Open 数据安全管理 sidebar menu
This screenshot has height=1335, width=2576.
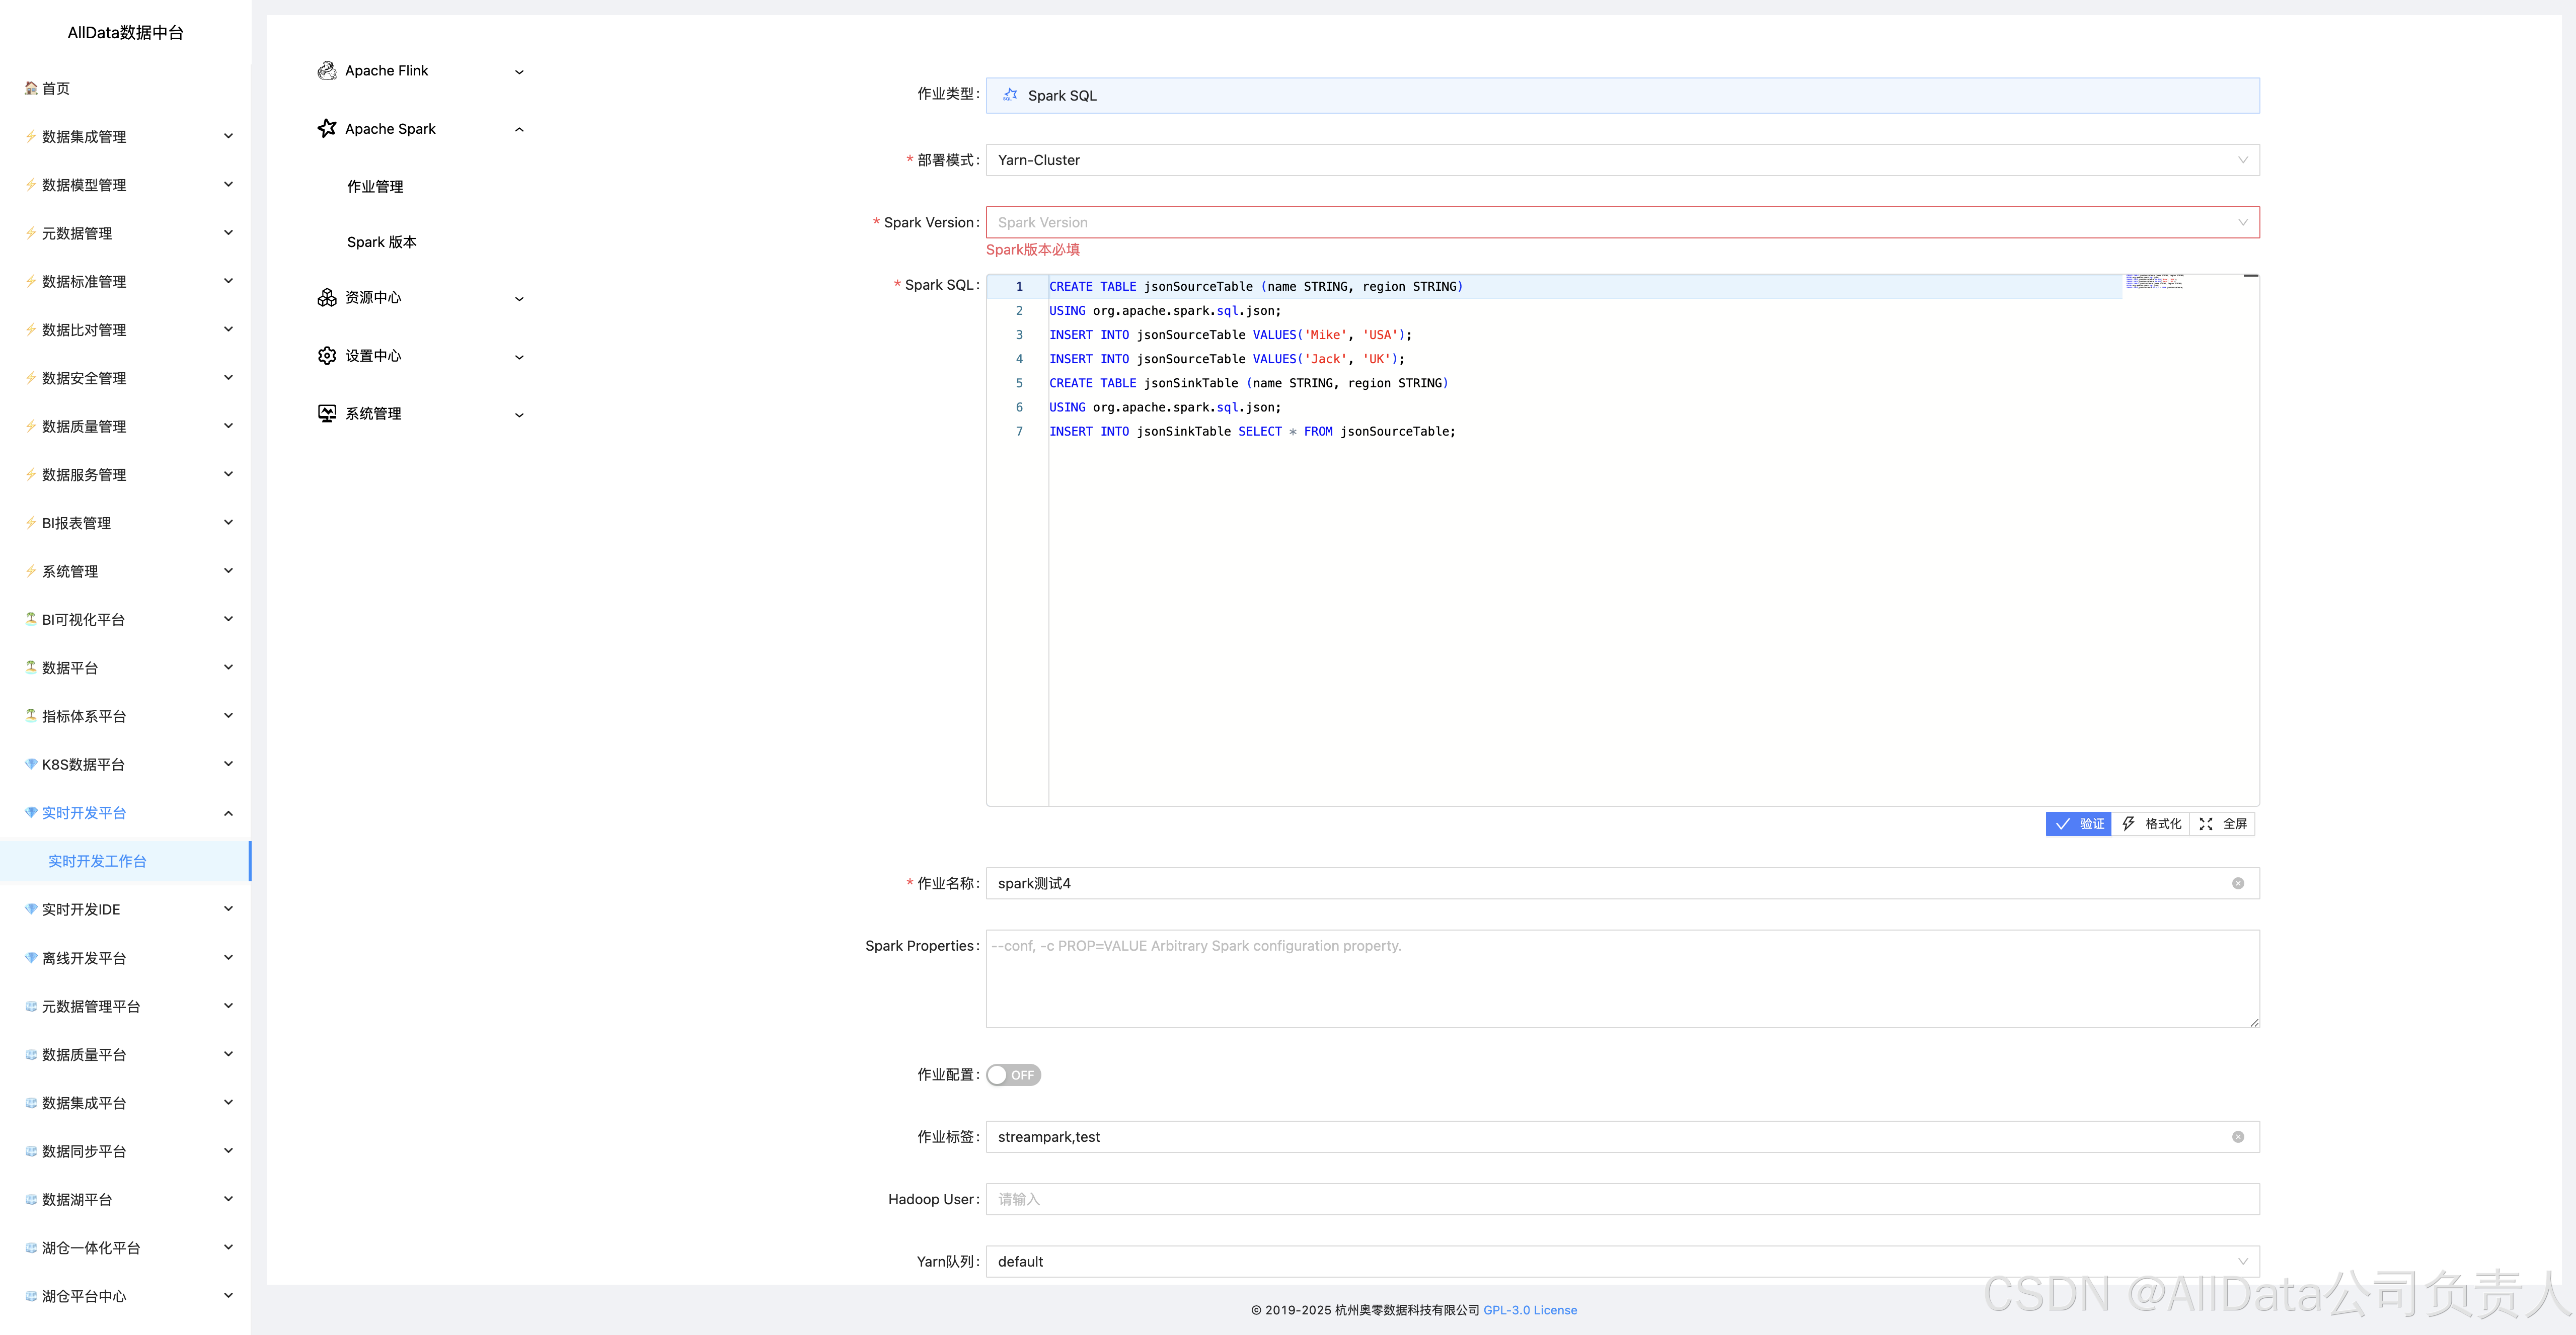pyautogui.click(x=125, y=378)
